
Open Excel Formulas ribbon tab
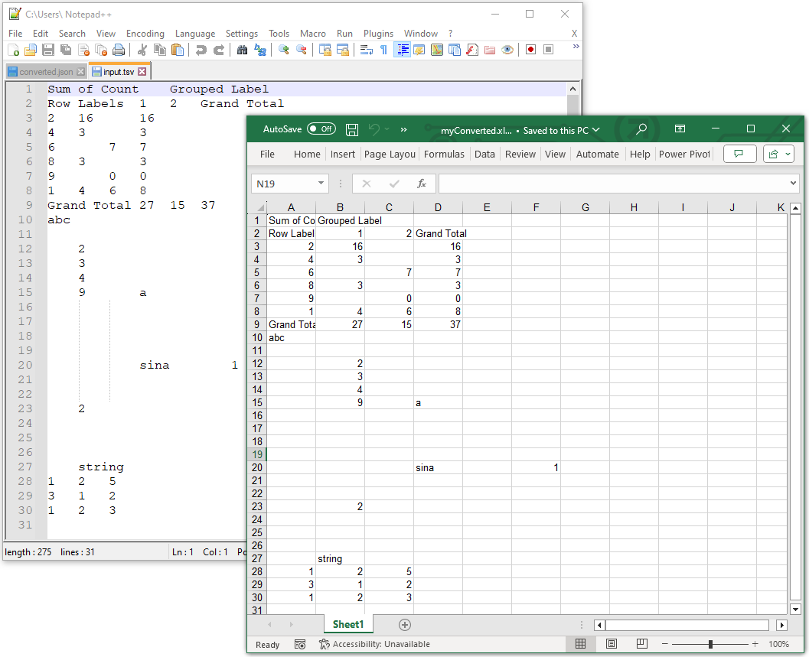(x=444, y=154)
